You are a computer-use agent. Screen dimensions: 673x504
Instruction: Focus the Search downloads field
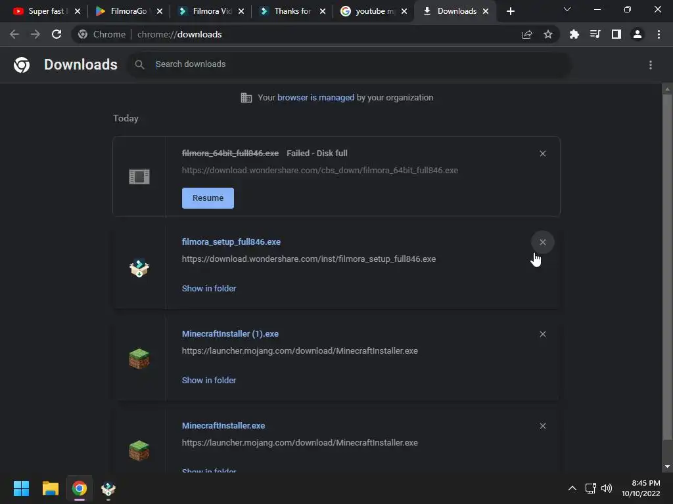(349, 65)
